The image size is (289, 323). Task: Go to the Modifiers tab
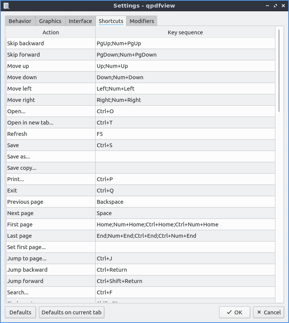[x=142, y=21]
